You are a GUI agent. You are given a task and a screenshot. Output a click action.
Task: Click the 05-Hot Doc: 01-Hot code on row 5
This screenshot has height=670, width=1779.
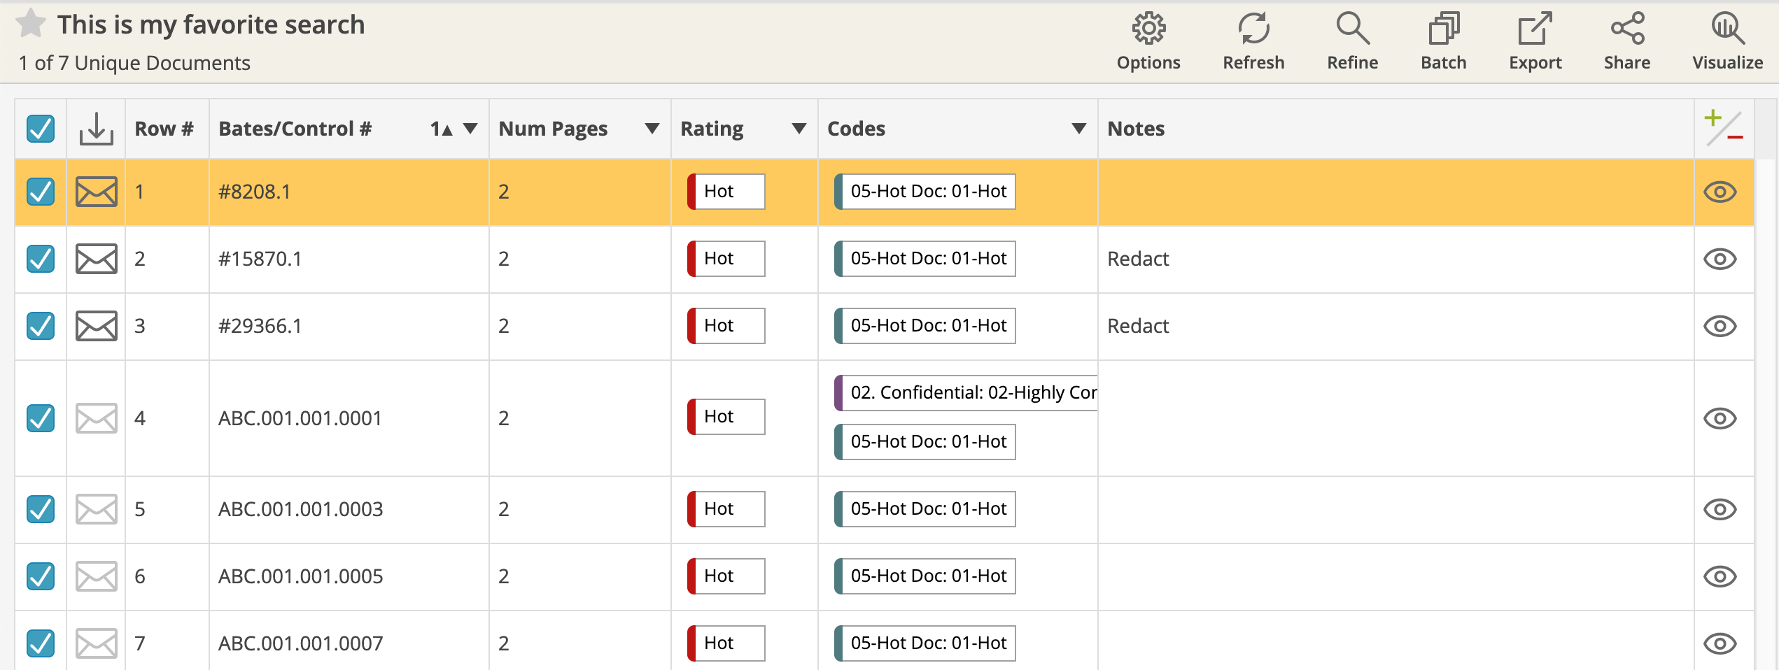[924, 508]
